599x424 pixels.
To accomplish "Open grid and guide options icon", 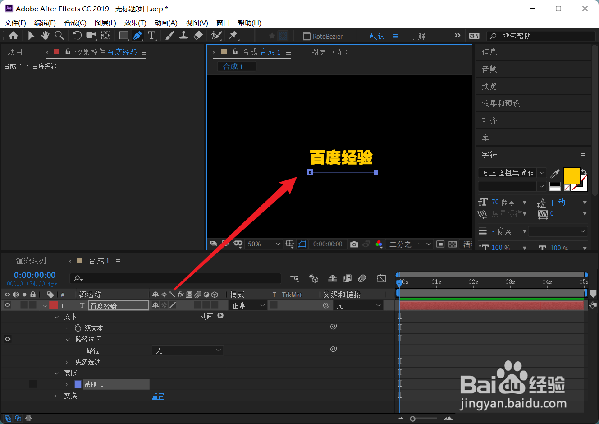I will point(290,244).
